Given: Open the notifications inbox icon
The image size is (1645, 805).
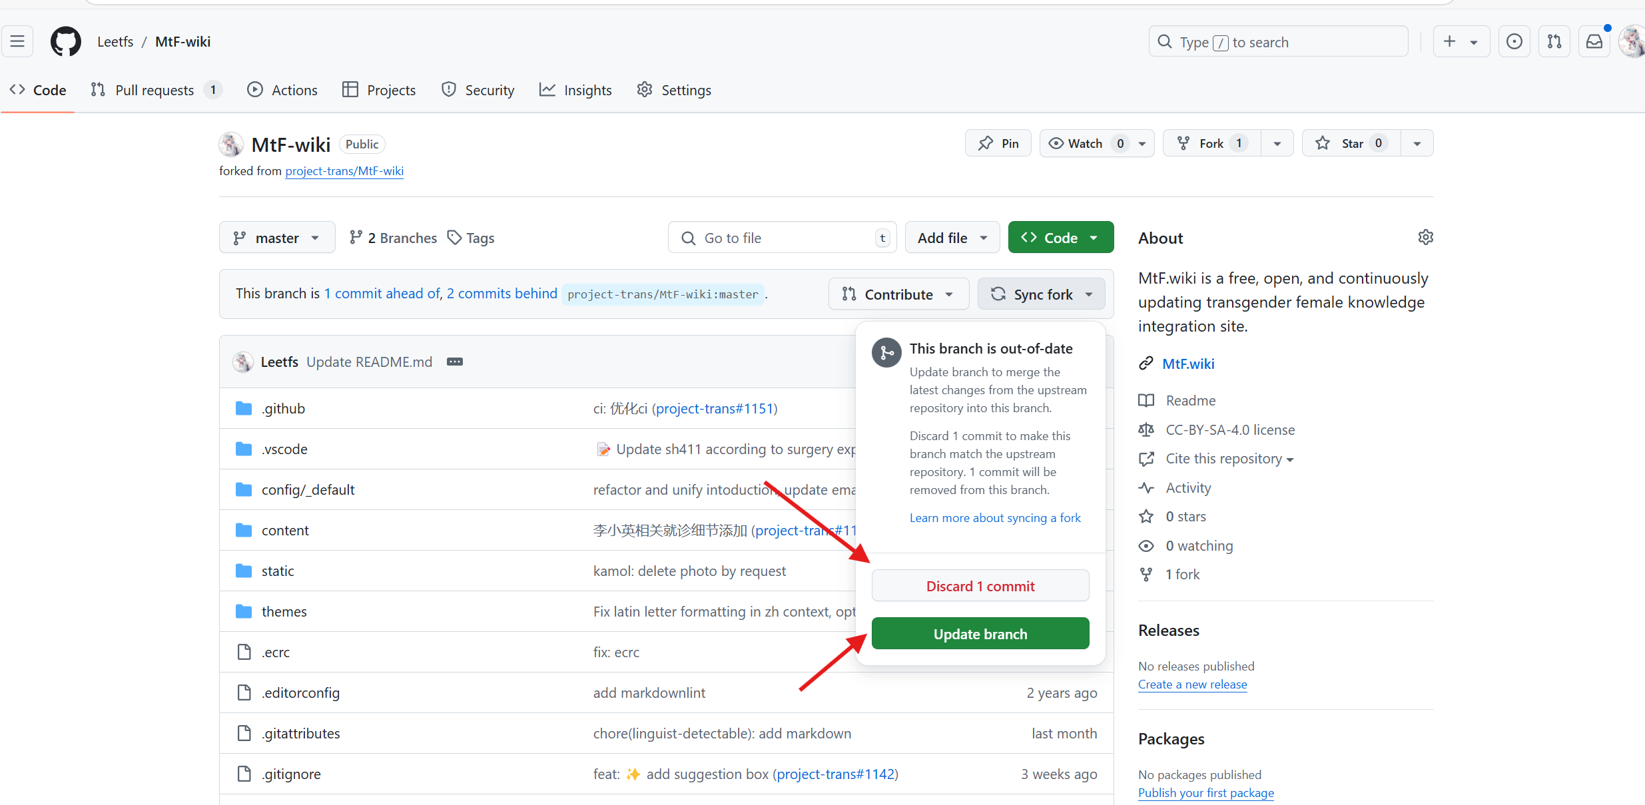Looking at the screenshot, I should (1594, 41).
